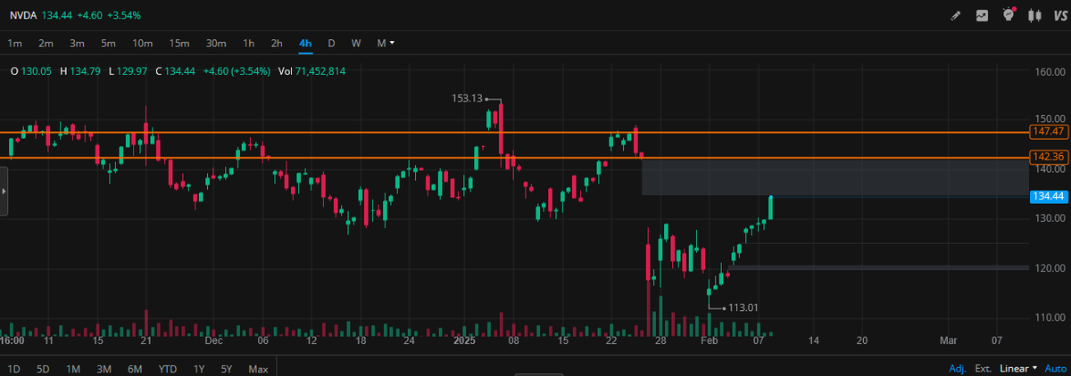Set chart range to 6M
This screenshot has width=1071, height=376.
coord(135,369)
